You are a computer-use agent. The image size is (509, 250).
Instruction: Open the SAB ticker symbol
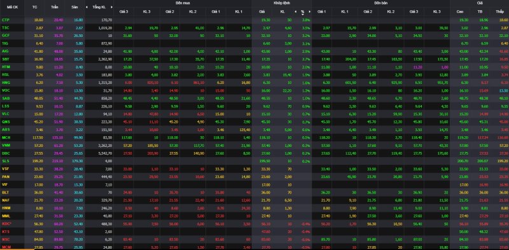5,98
